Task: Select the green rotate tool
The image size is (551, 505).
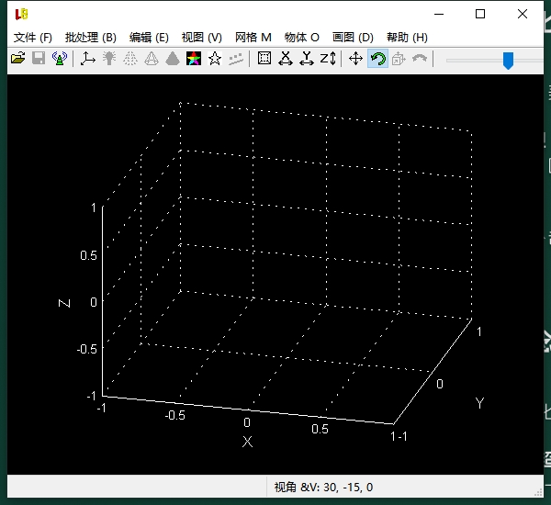Action: pos(377,59)
